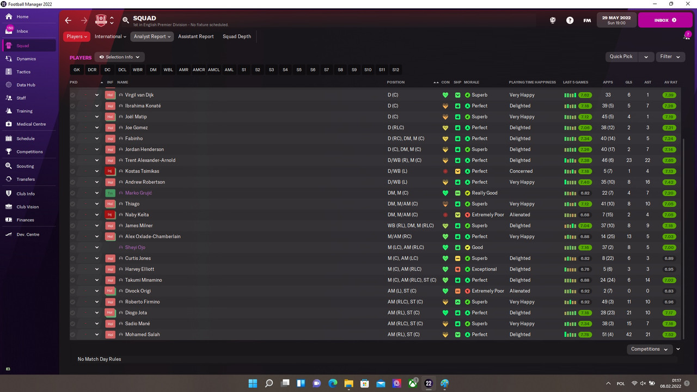Open Xbox app in the taskbar
This screenshot has height=392, width=697.
click(413, 383)
